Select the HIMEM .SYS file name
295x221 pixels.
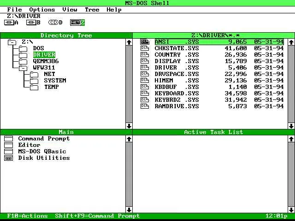(x=177, y=81)
